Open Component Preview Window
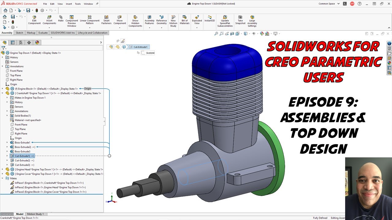Image resolution: width=392 pixels, height=220 pixels. (x=72, y=21)
